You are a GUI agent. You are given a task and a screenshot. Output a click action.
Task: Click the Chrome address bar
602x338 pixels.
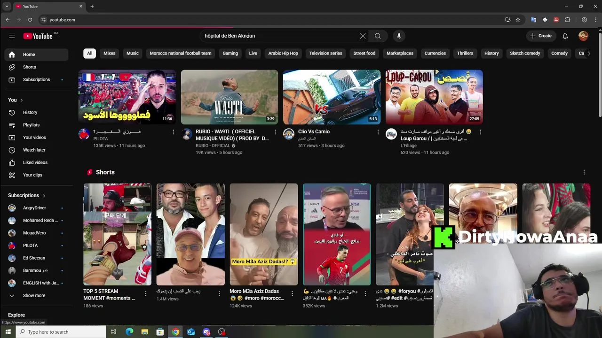pos(273,20)
